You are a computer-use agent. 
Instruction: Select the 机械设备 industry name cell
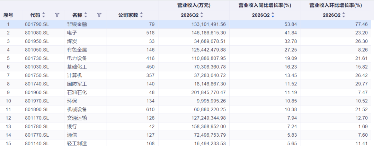[x=77, y=109]
